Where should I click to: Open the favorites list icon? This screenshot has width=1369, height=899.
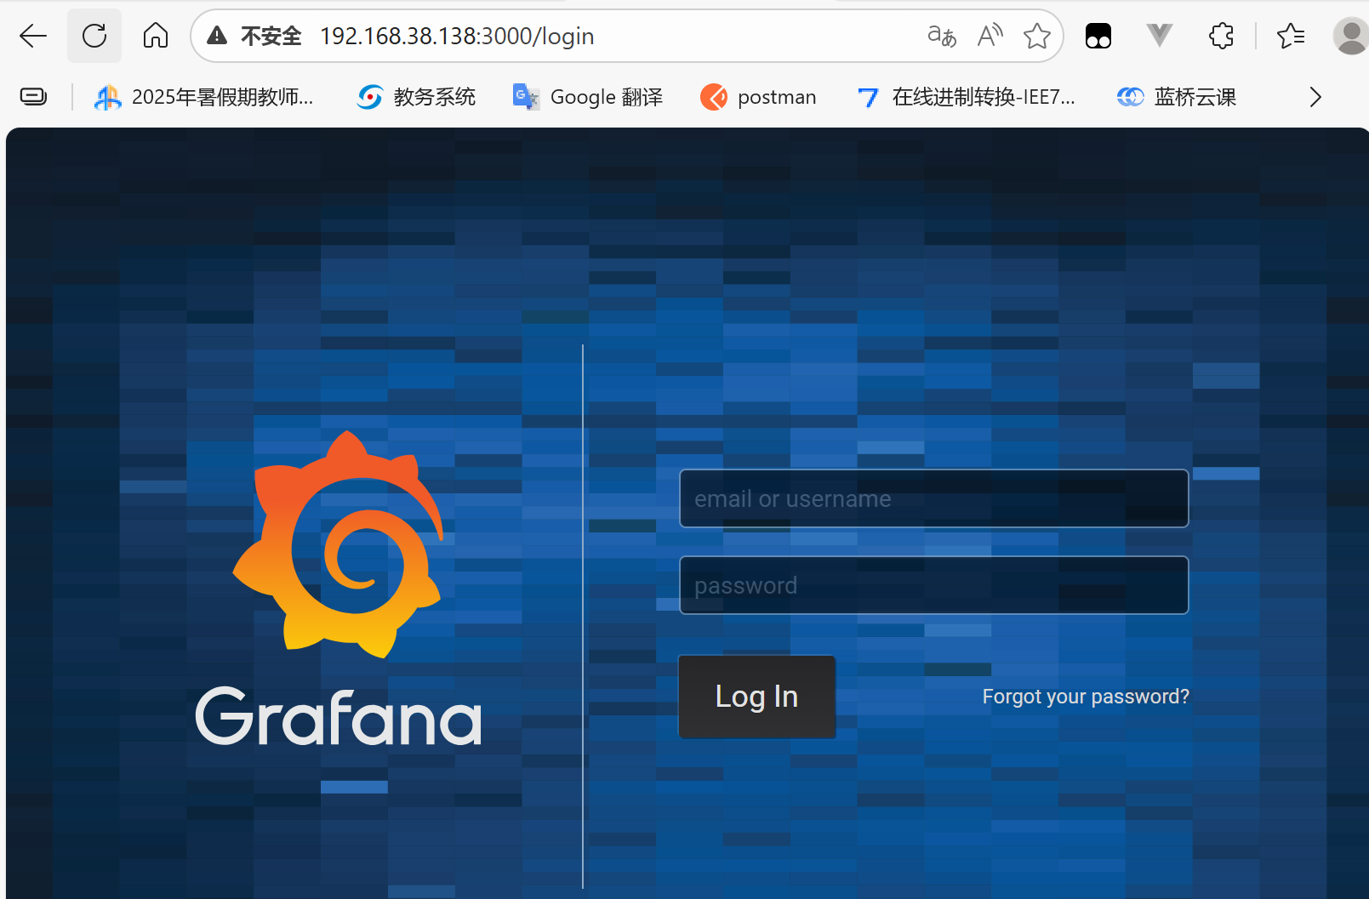[x=1291, y=36]
